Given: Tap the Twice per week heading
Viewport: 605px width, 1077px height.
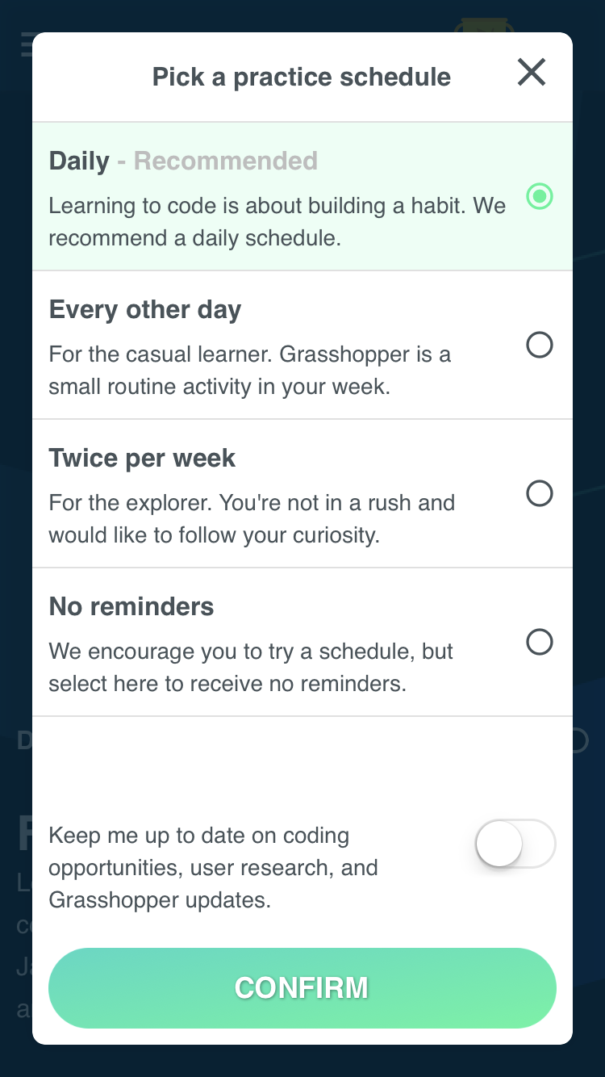Looking at the screenshot, I should click(142, 459).
